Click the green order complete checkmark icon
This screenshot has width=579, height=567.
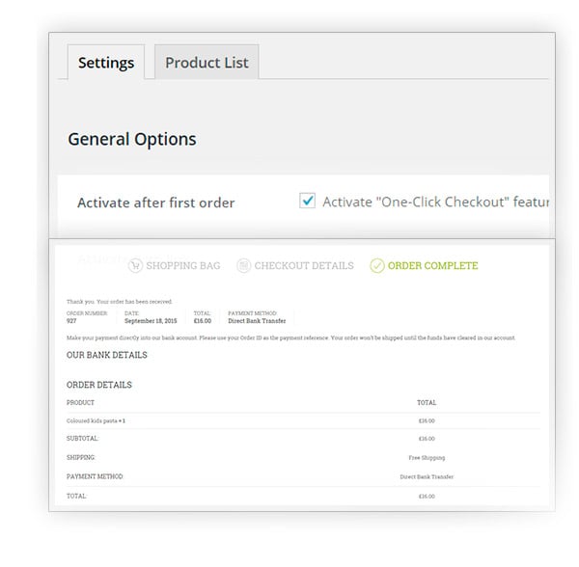pyautogui.click(x=377, y=265)
